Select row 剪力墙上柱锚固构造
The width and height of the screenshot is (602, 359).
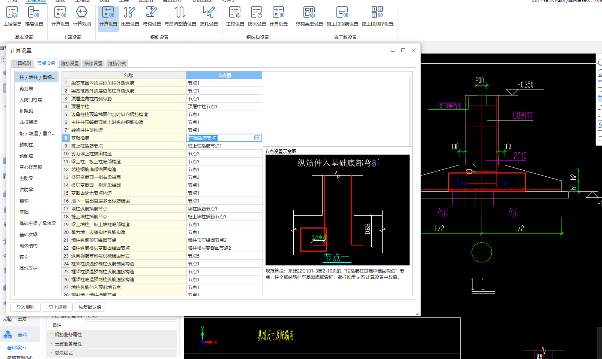pos(162,153)
